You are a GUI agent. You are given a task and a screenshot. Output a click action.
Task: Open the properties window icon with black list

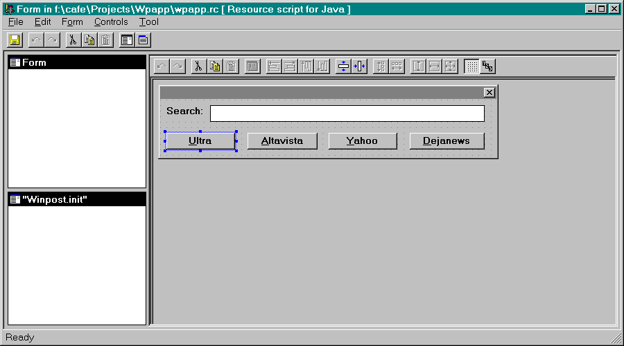127,40
